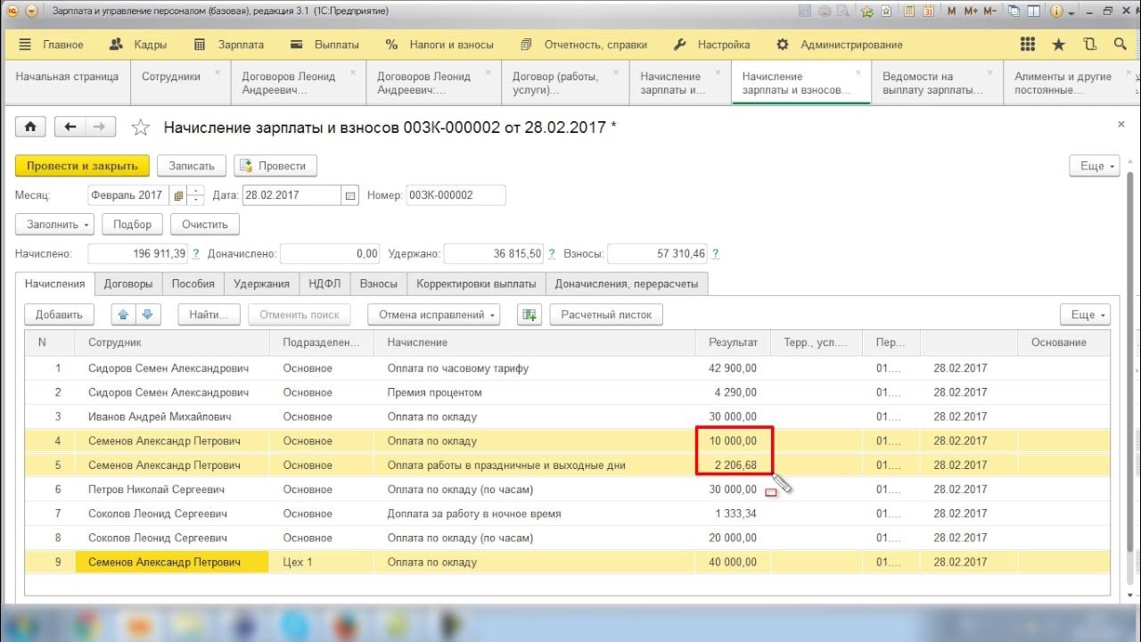1141x642 pixels.
Task: Open the calendar icon in the title bar
Action: tap(928, 11)
